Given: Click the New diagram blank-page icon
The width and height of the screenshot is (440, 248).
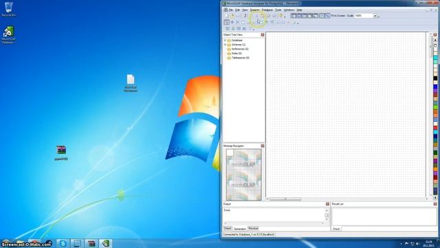Looking at the screenshot, I should (227, 16).
